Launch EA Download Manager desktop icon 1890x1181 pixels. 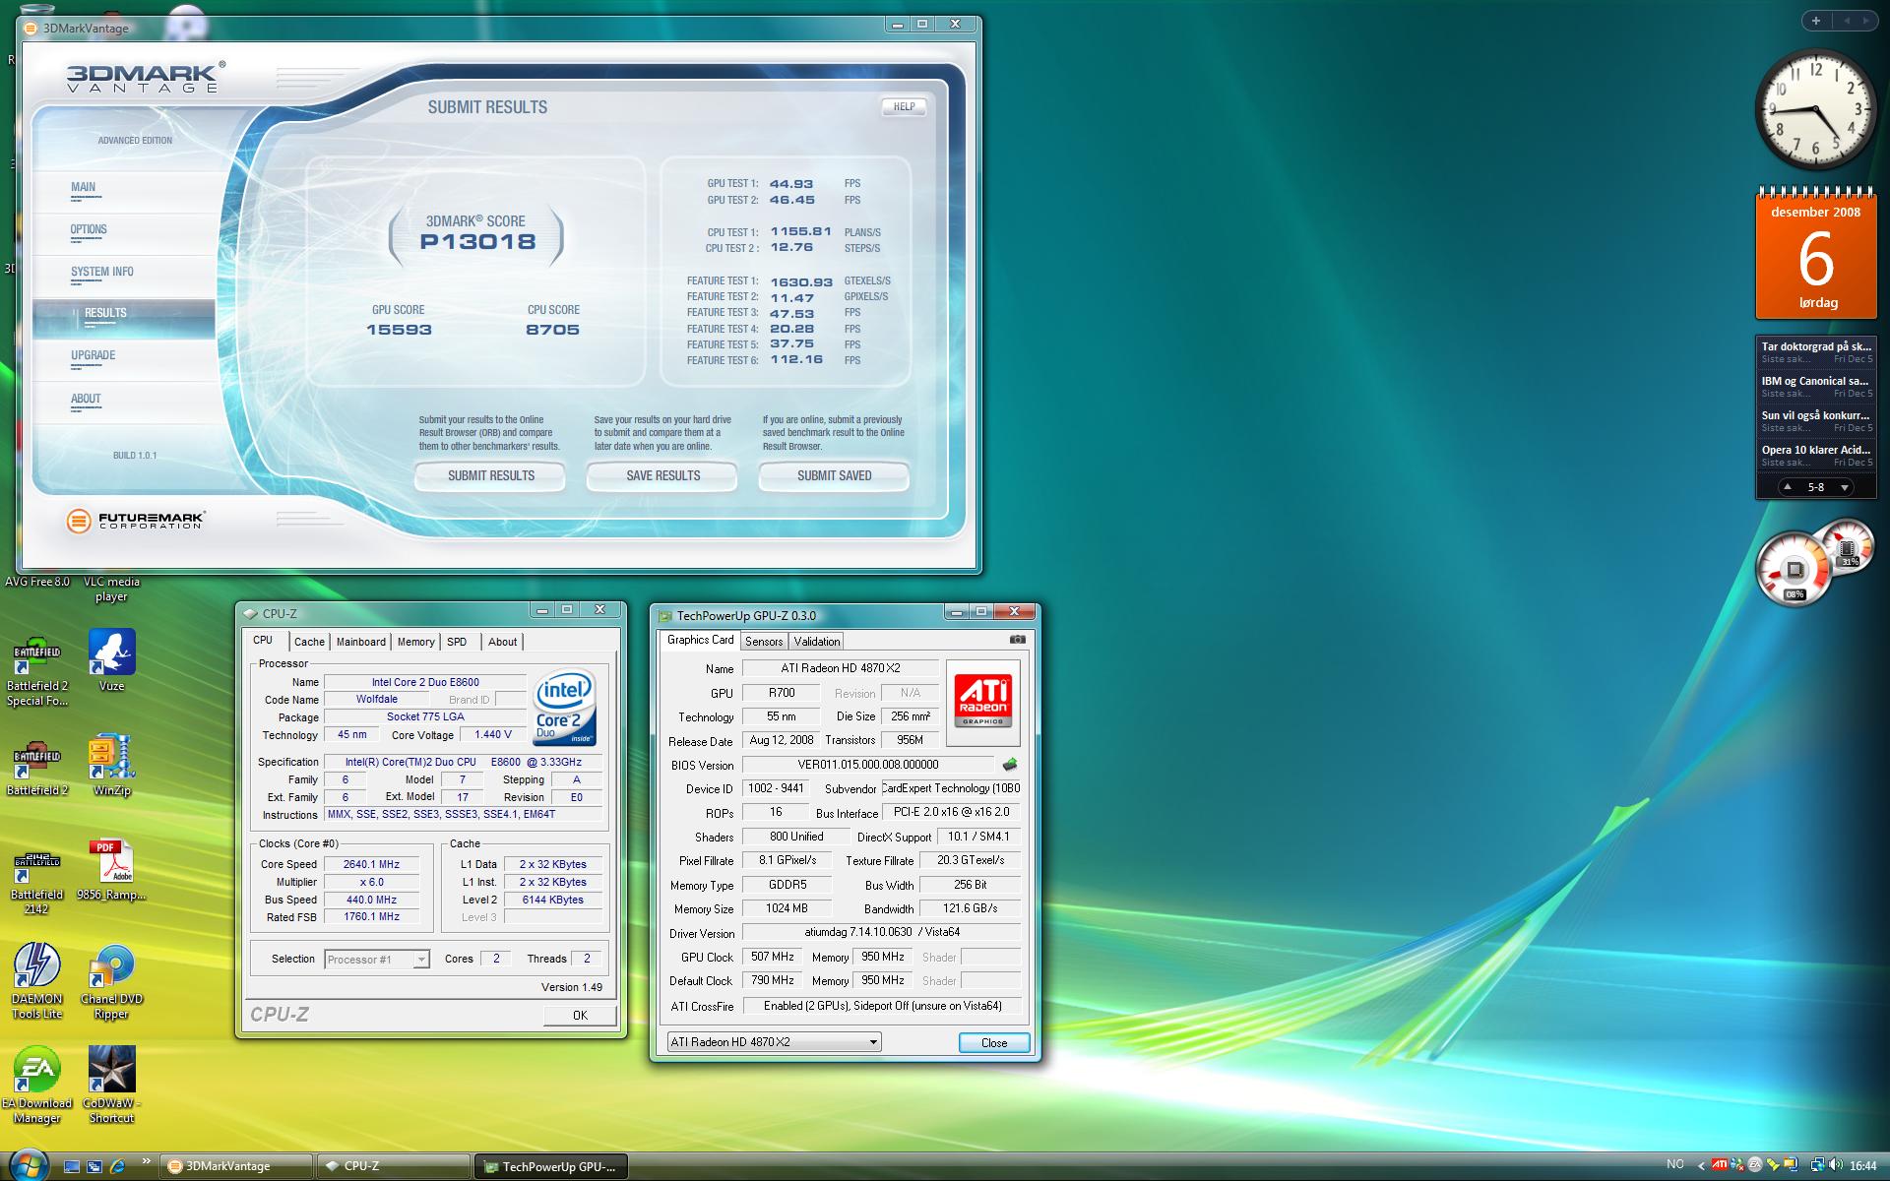tap(37, 1085)
